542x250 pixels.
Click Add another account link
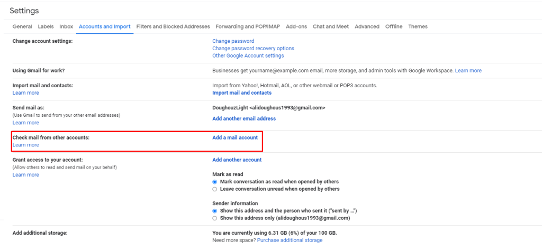[237, 160]
